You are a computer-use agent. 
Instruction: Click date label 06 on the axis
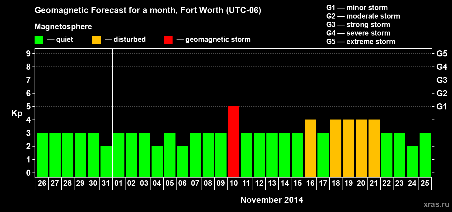click(x=182, y=183)
